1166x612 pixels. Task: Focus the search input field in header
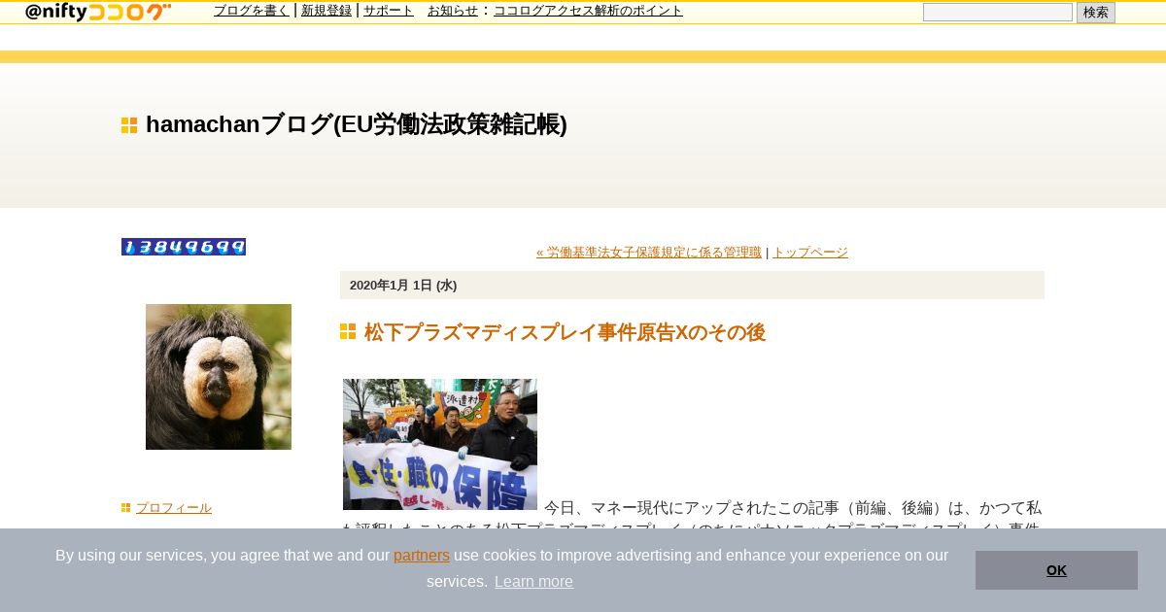[998, 13]
